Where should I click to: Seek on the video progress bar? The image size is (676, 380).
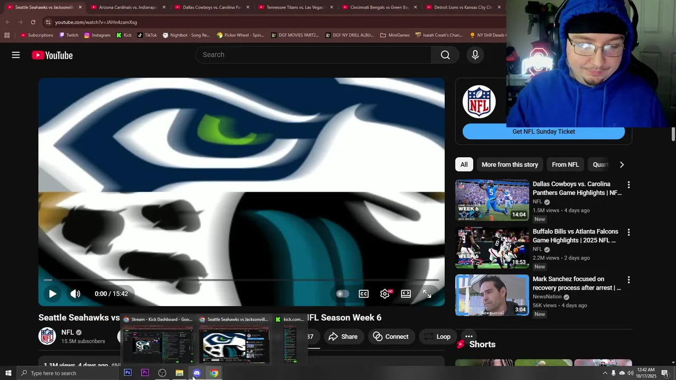(x=241, y=280)
